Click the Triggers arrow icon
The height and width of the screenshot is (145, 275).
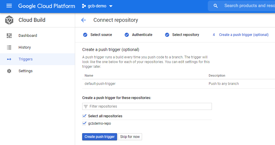pos(9,59)
